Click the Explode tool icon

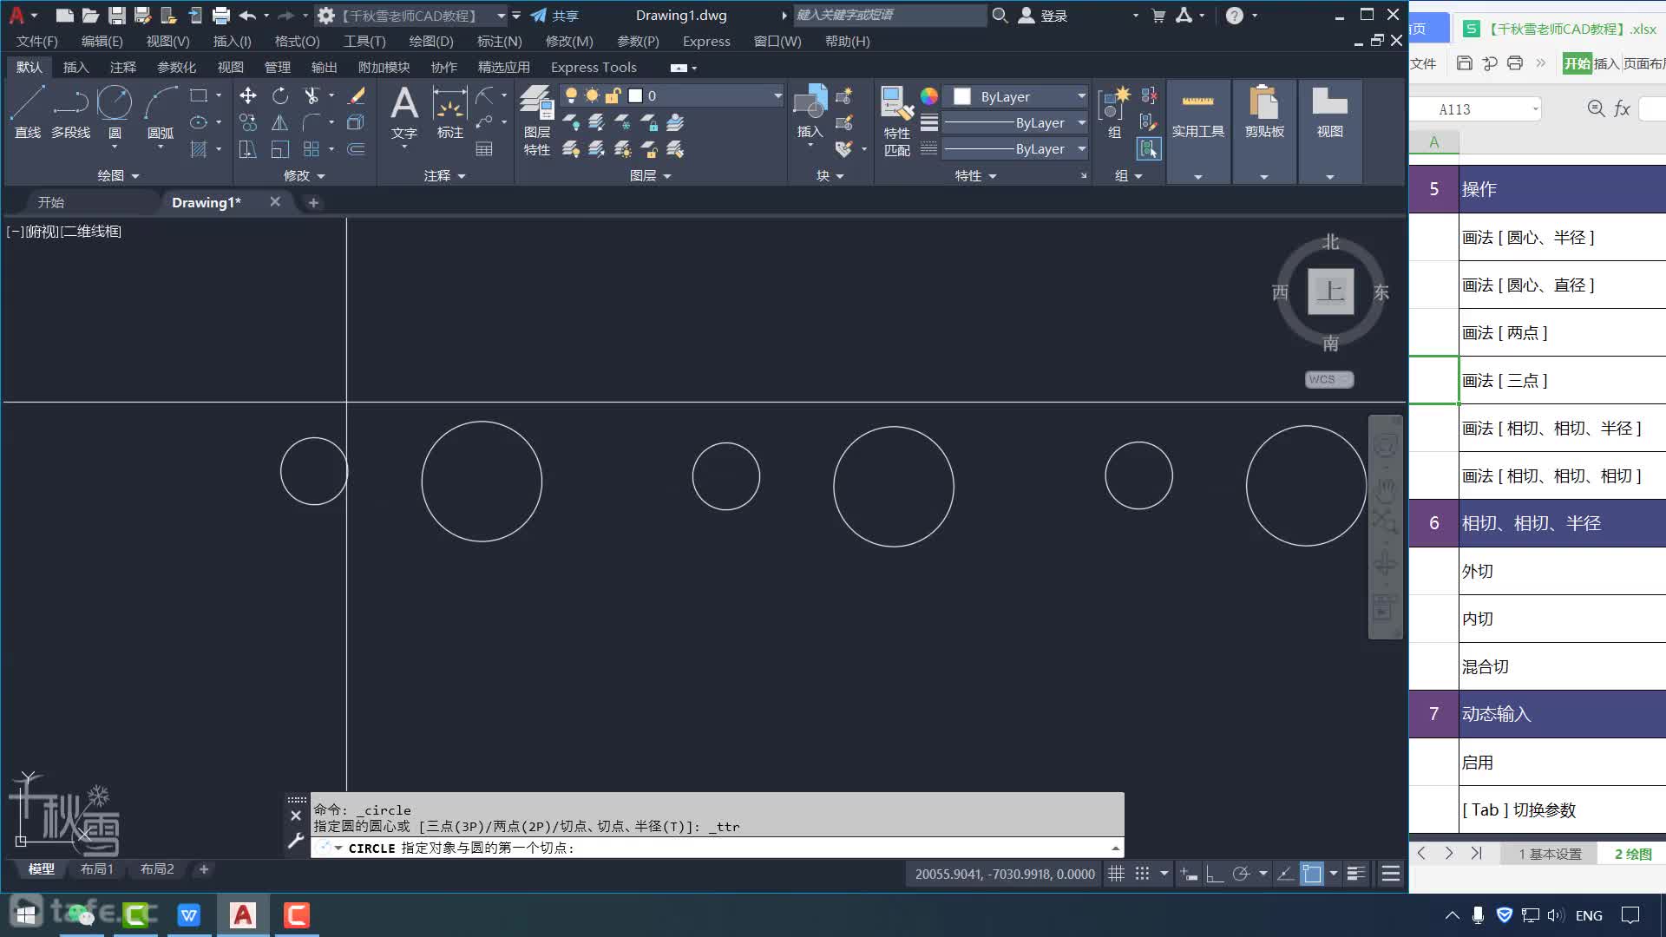click(x=356, y=122)
